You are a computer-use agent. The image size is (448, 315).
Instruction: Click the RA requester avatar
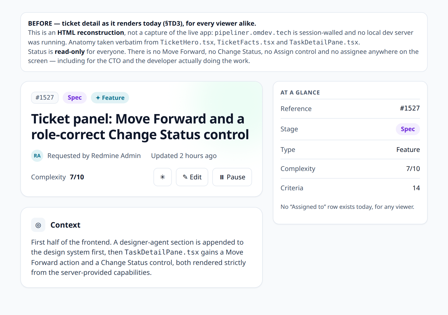tap(37, 156)
